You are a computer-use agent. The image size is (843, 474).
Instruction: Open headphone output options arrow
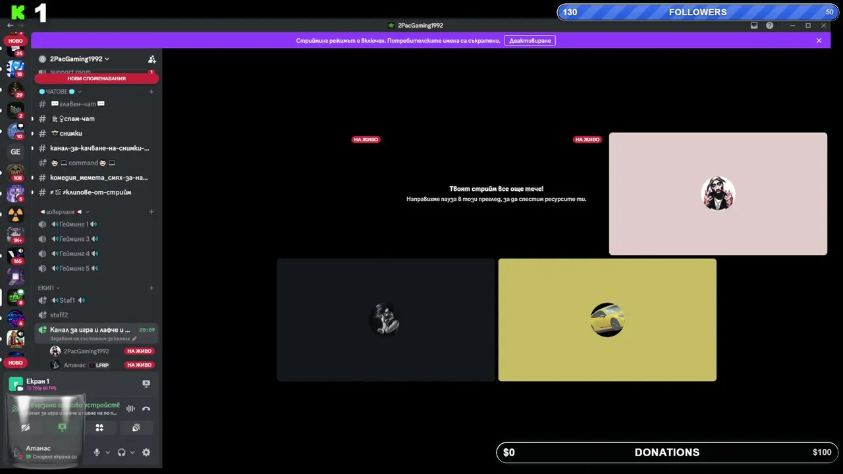point(132,452)
